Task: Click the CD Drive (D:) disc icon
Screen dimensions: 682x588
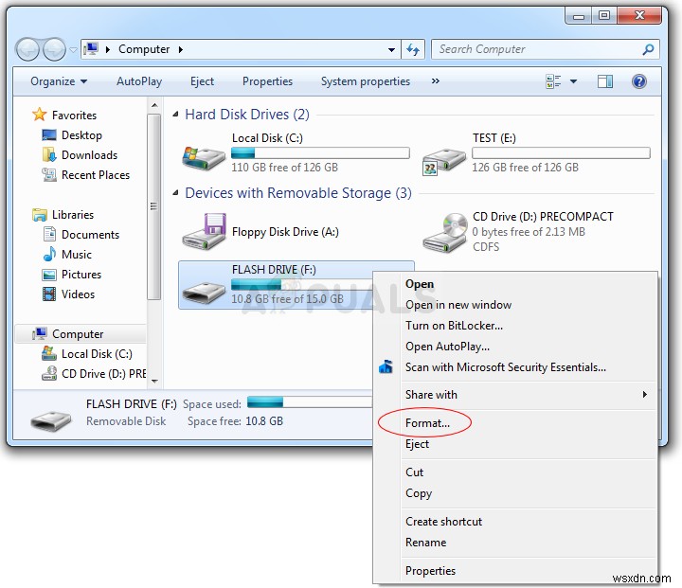Action: 445,233
